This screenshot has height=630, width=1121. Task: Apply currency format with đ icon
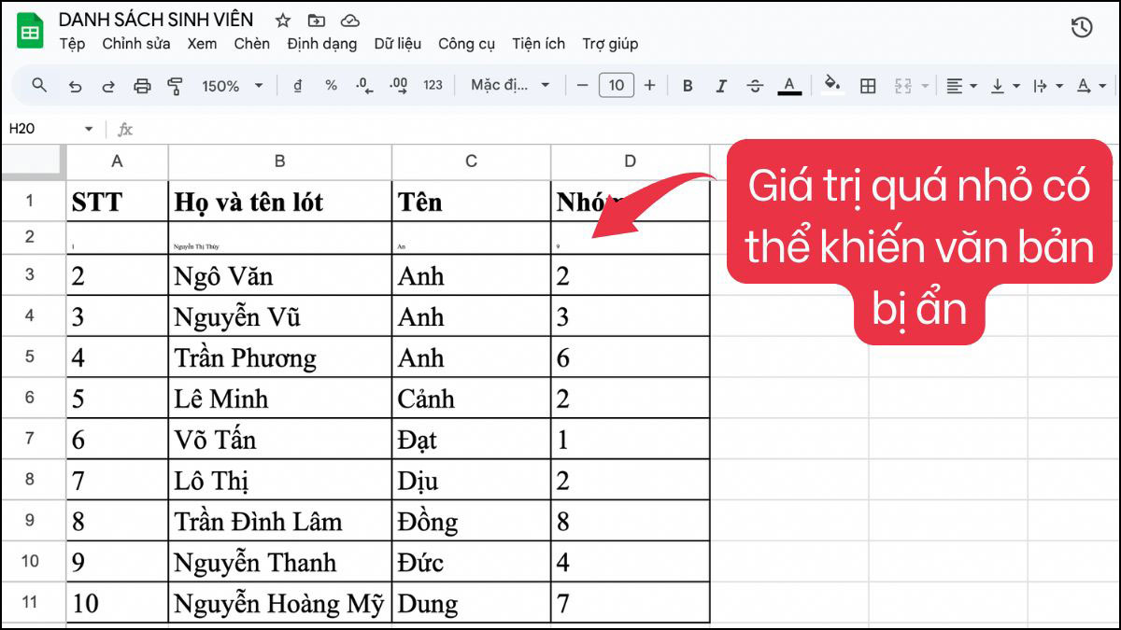click(298, 85)
